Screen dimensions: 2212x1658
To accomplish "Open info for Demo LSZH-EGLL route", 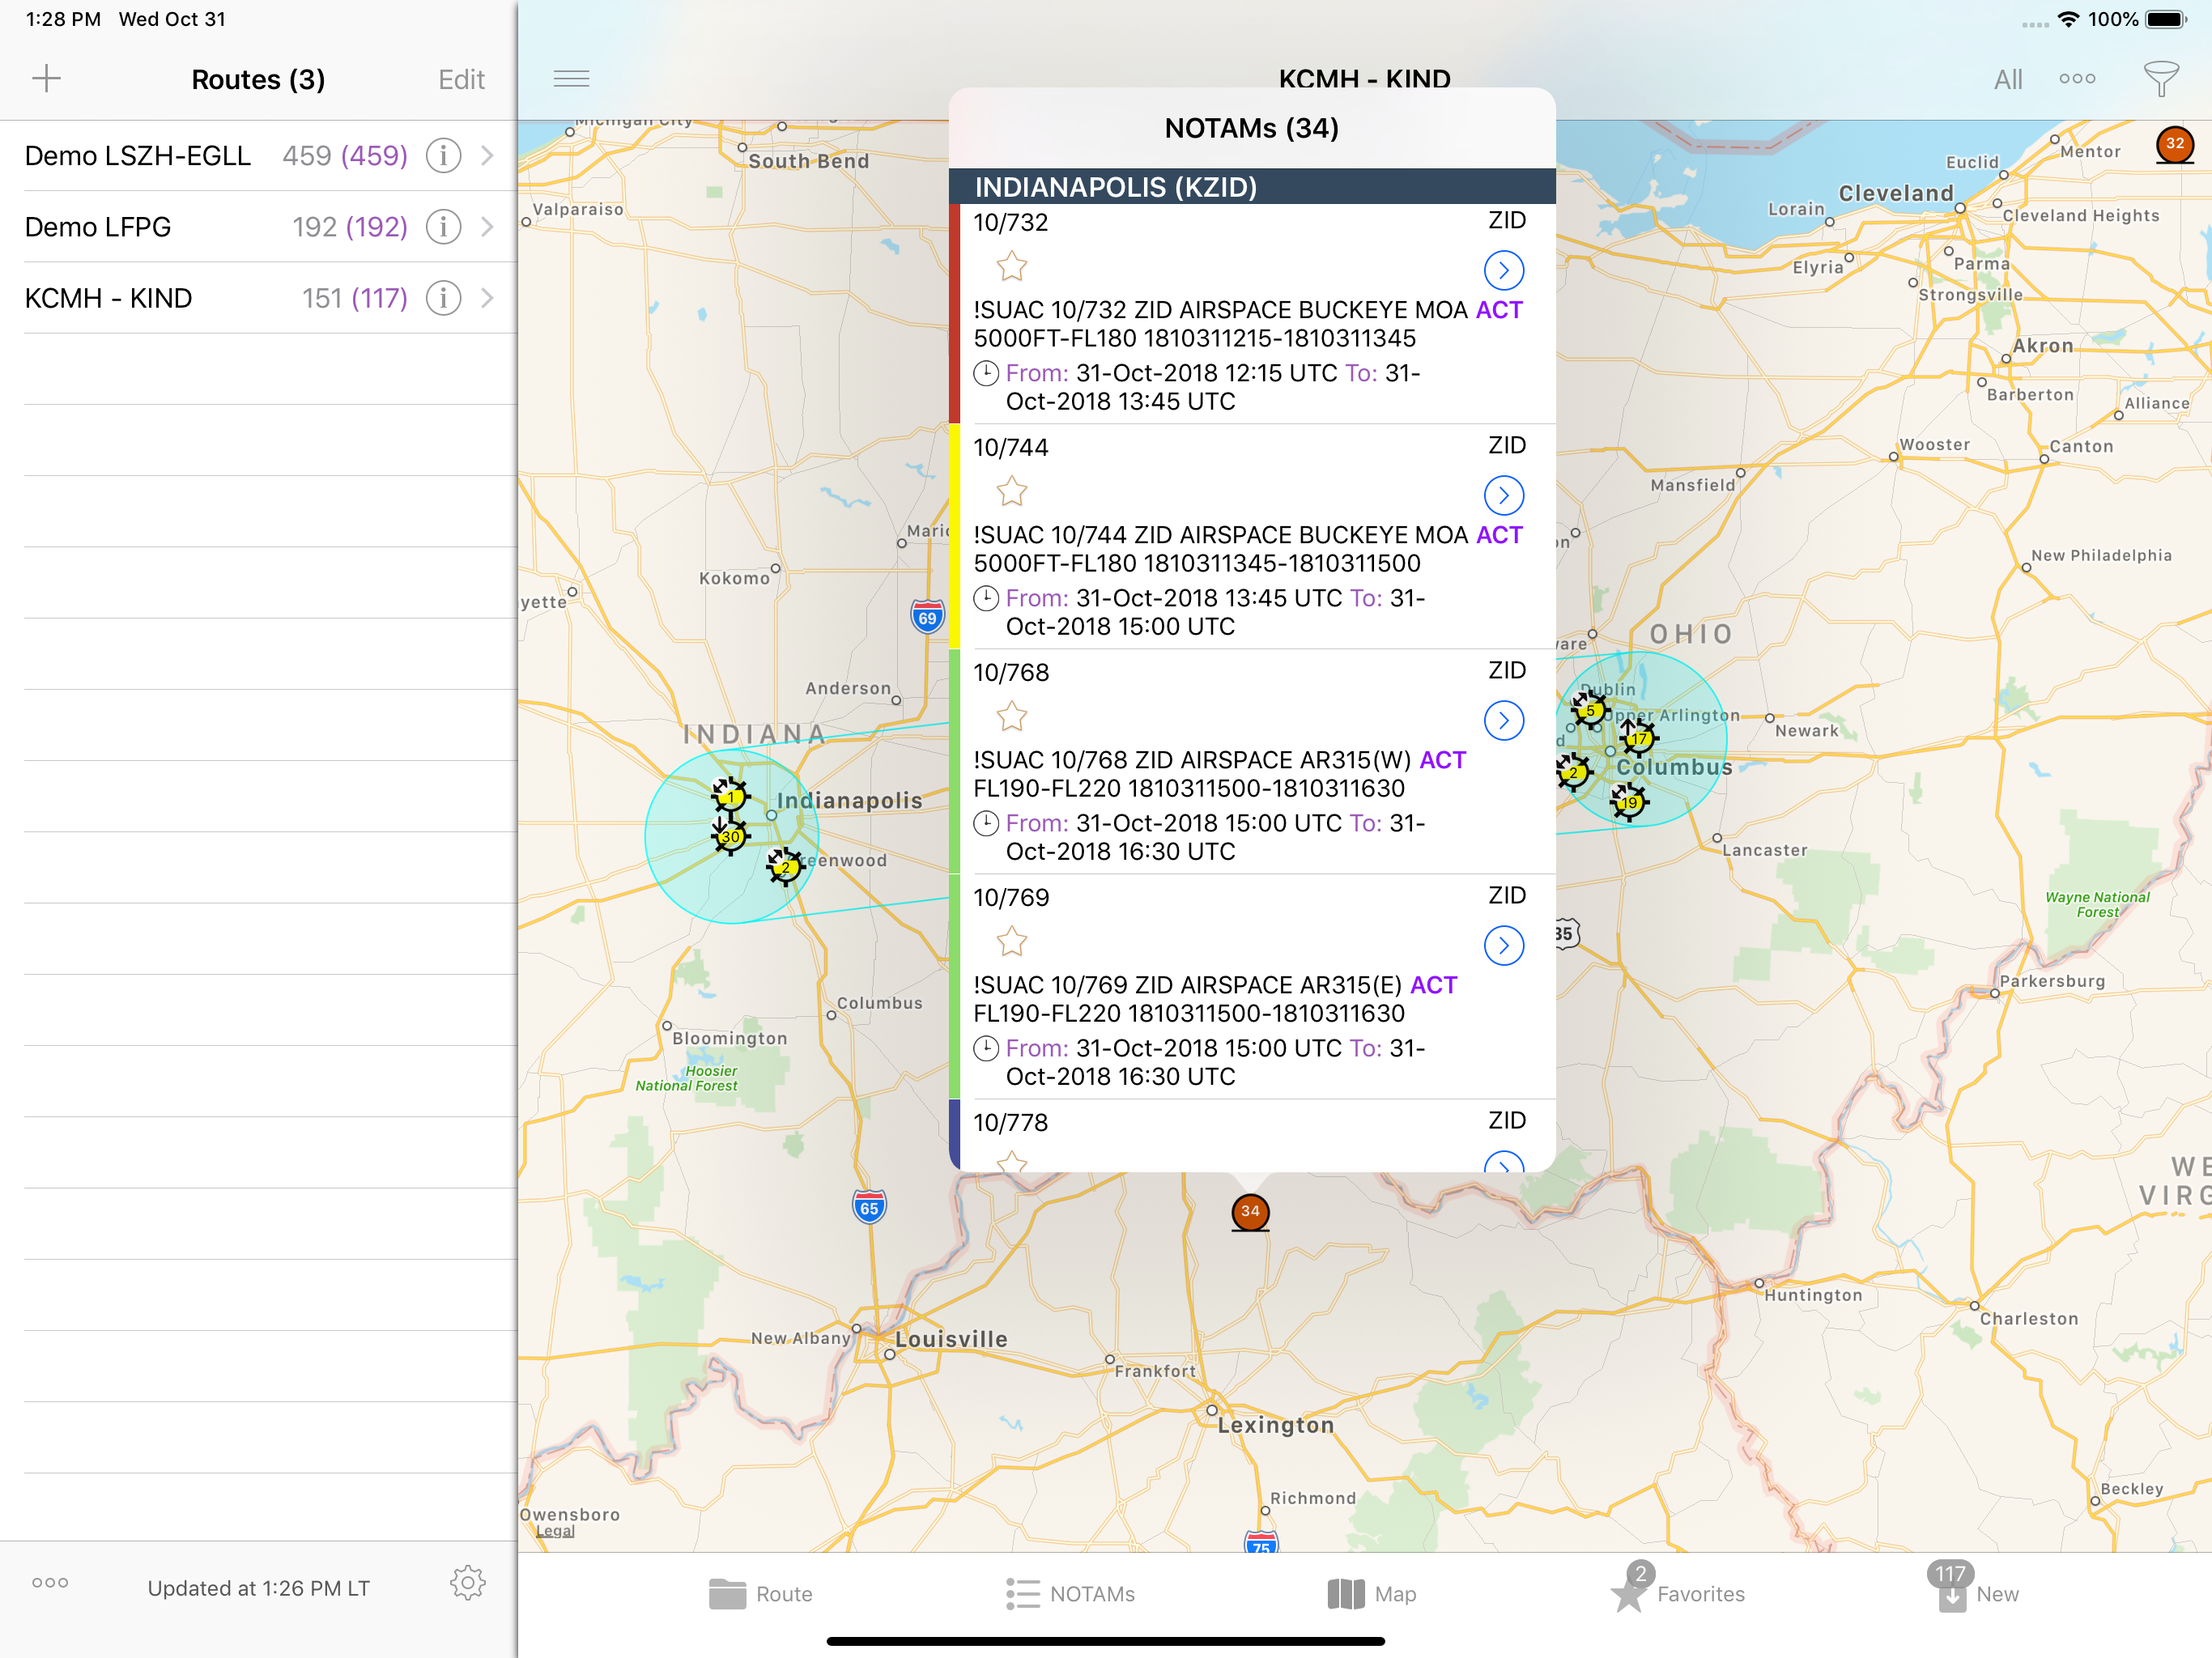I will 443,156.
